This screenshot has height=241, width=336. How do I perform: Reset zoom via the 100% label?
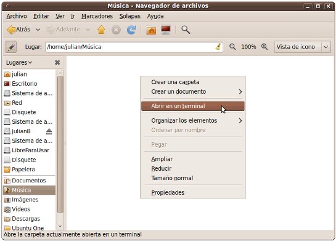[x=248, y=47]
